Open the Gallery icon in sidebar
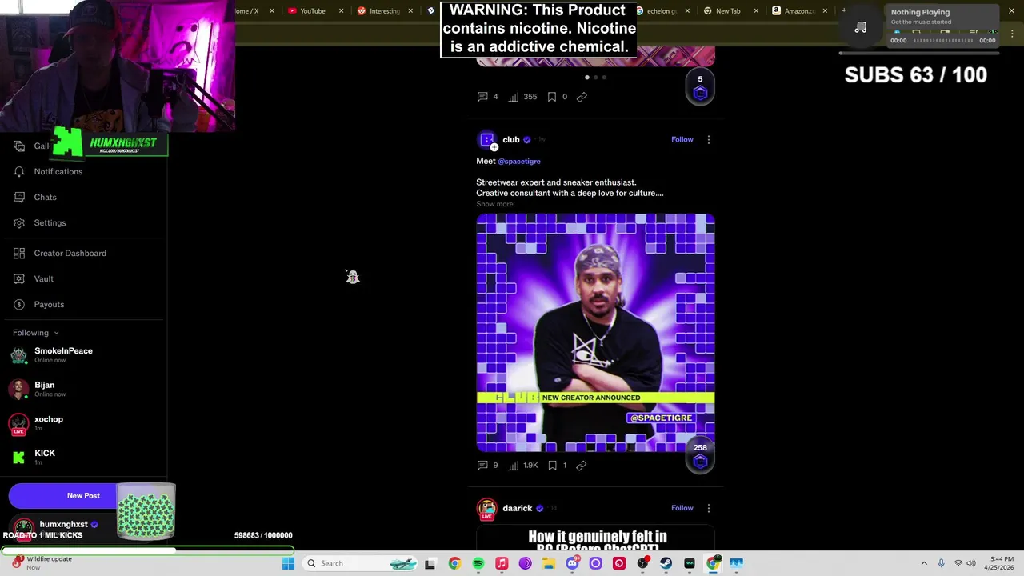 click(x=19, y=146)
